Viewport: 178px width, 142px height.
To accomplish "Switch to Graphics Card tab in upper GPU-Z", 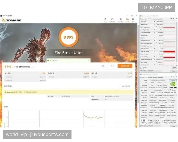I will [x=144, y=19].
